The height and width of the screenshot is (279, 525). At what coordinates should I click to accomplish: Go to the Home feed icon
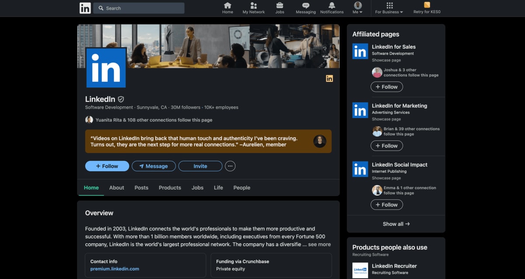click(227, 6)
